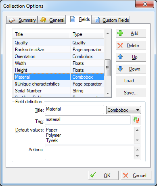Move field Up with Up button
Screen dimensions: 157x186
[x=131, y=57]
